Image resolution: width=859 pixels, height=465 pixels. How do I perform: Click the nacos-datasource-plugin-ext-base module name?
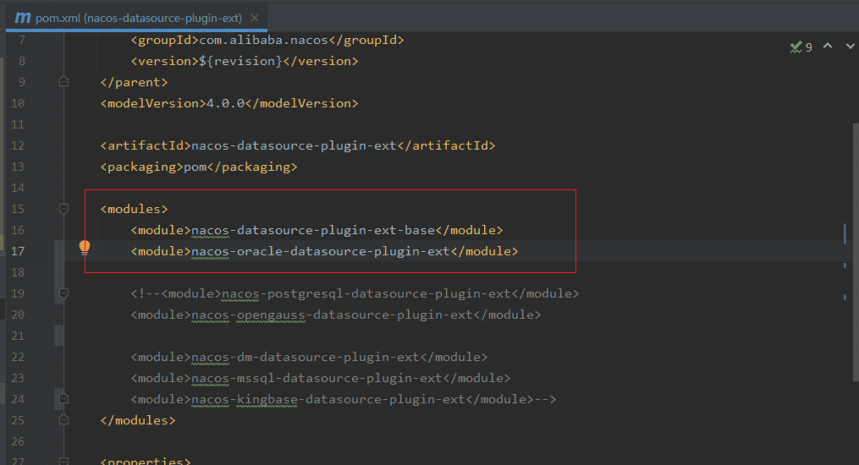(313, 230)
